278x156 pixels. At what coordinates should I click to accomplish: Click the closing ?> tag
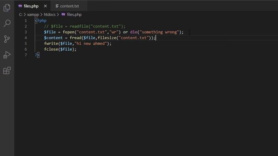click(x=37, y=55)
